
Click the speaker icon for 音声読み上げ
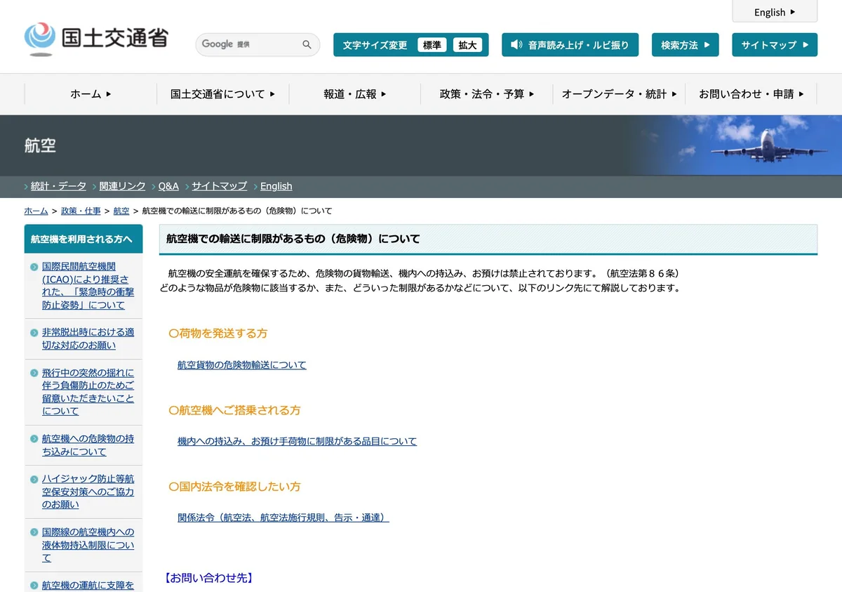coord(516,44)
